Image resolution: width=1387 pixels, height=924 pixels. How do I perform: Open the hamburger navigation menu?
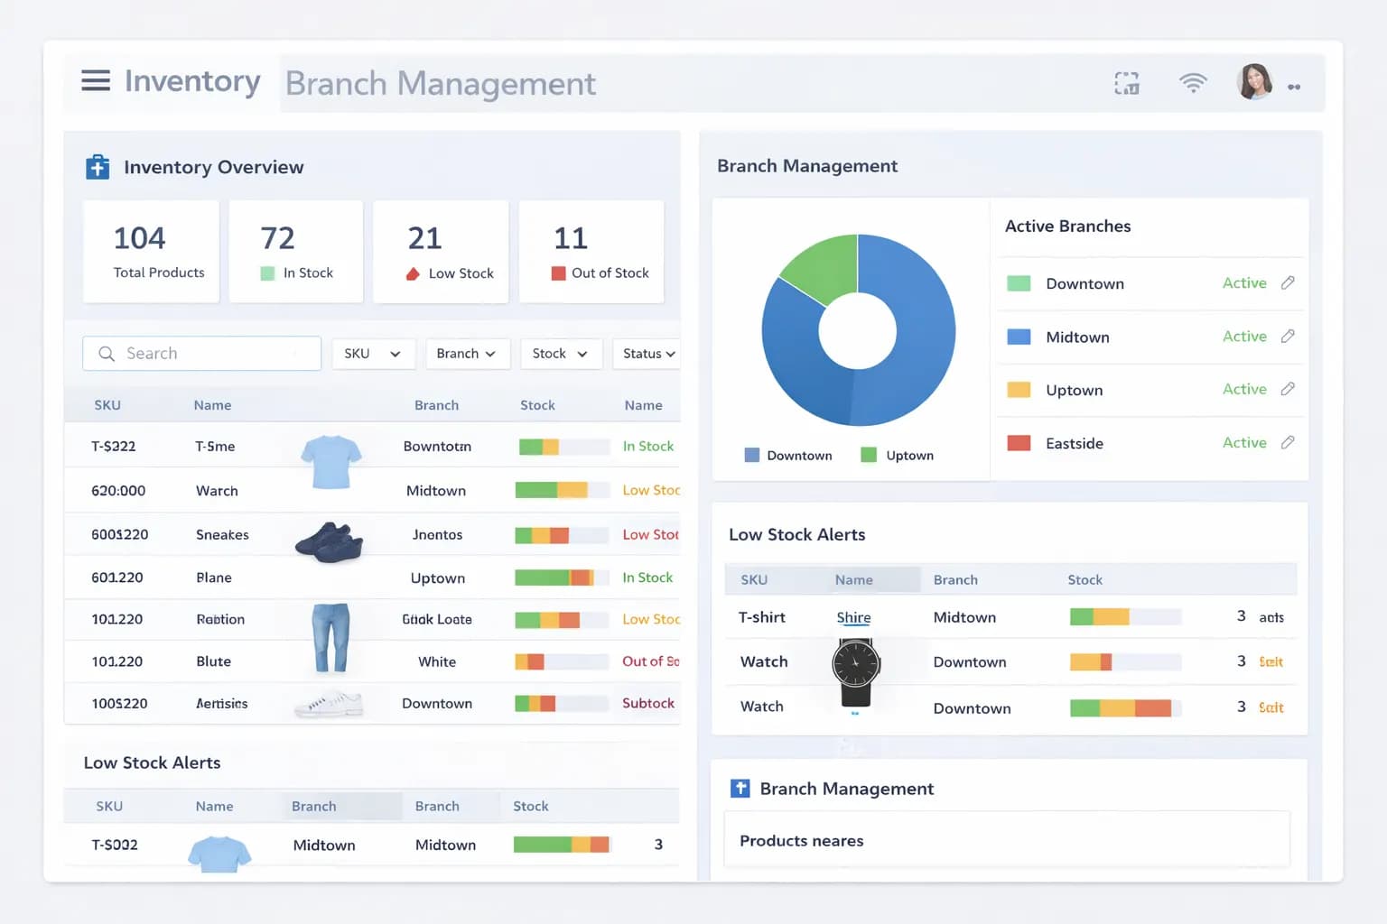click(x=95, y=80)
